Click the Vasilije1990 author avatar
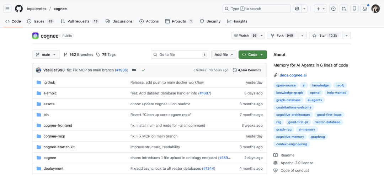 point(39,70)
